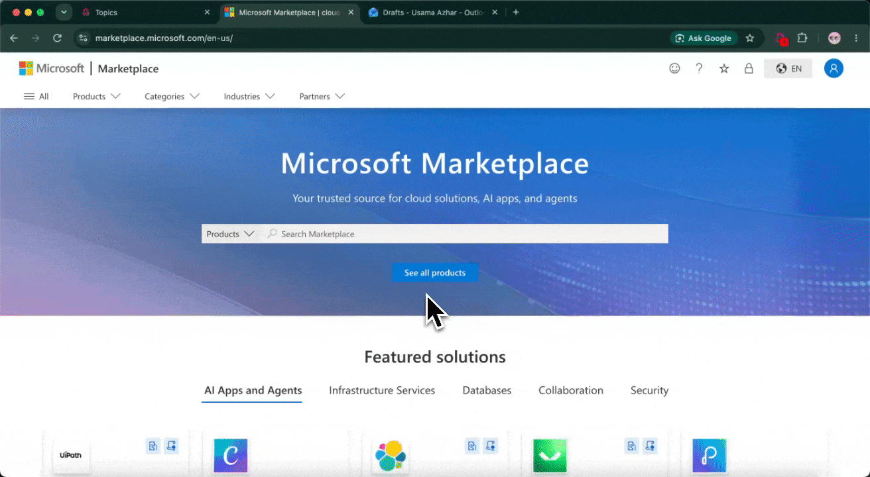The width and height of the screenshot is (870, 477).
Task: Click the See all products button
Action: [x=435, y=272]
